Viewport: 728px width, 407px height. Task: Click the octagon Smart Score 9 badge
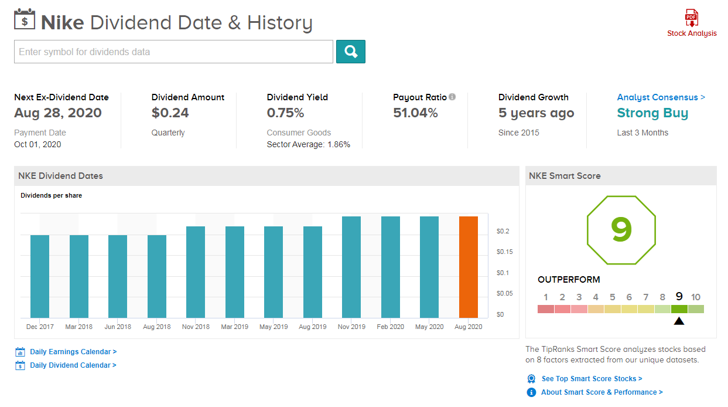point(621,230)
